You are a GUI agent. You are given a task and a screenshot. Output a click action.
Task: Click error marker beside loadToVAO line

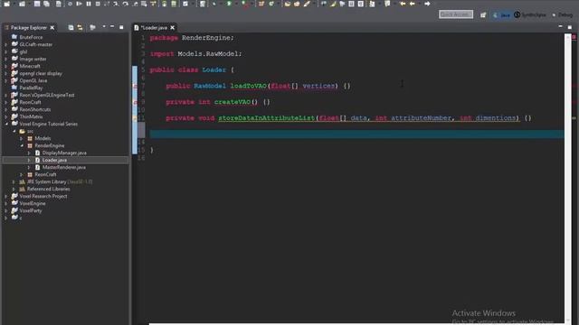(x=135, y=86)
